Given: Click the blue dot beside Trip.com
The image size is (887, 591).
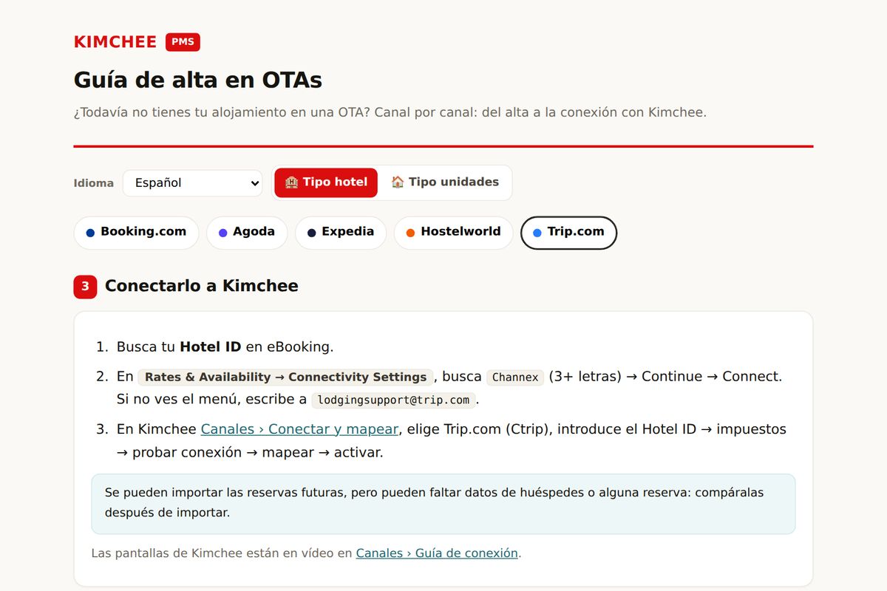Looking at the screenshot, I should pos(537,233).
